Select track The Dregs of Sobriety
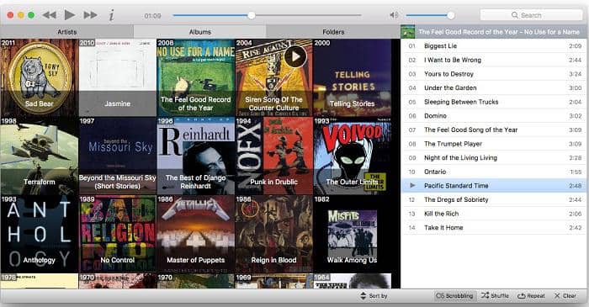The image size is (589, 307). pos(494,199)
